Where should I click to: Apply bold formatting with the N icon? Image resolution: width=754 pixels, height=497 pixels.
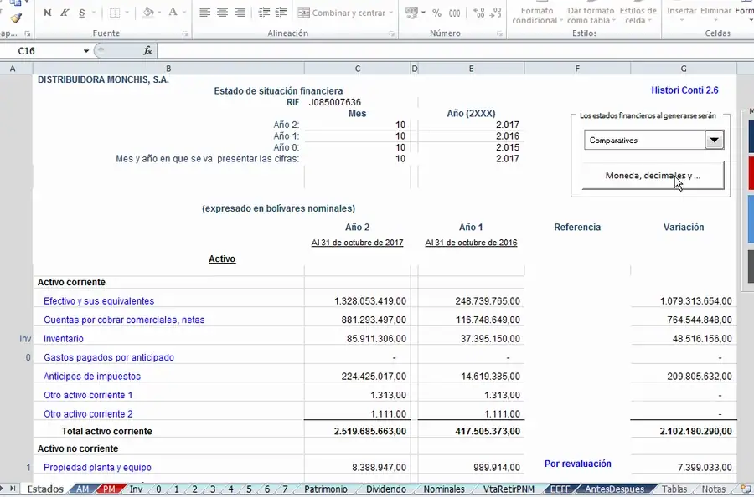coord(47,13)
